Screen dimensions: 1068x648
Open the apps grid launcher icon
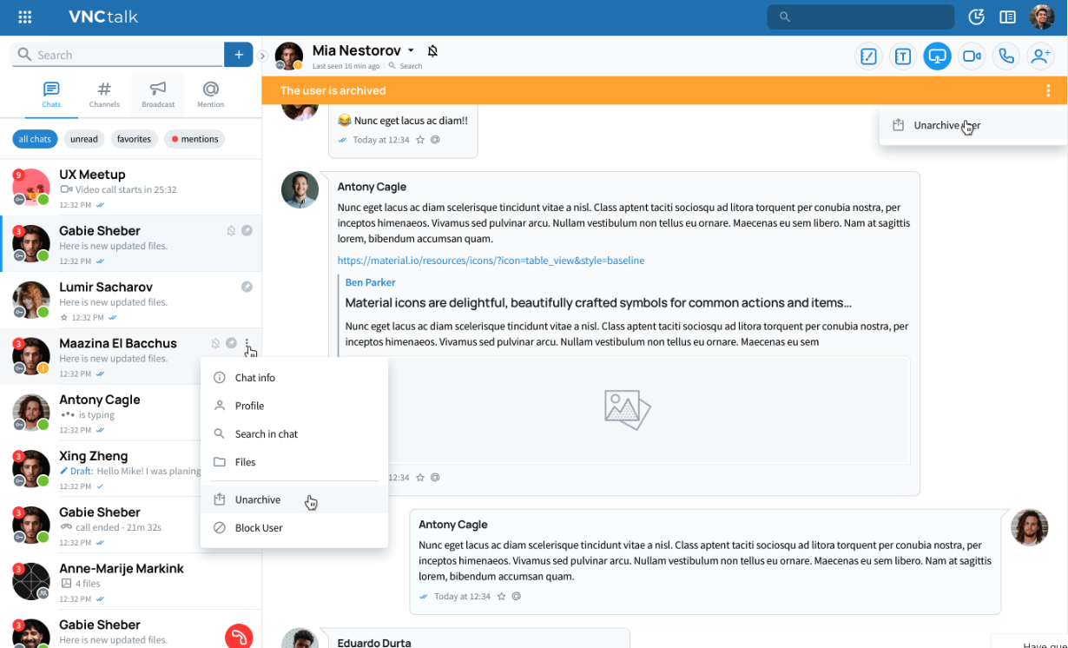(x=25, y=17)
